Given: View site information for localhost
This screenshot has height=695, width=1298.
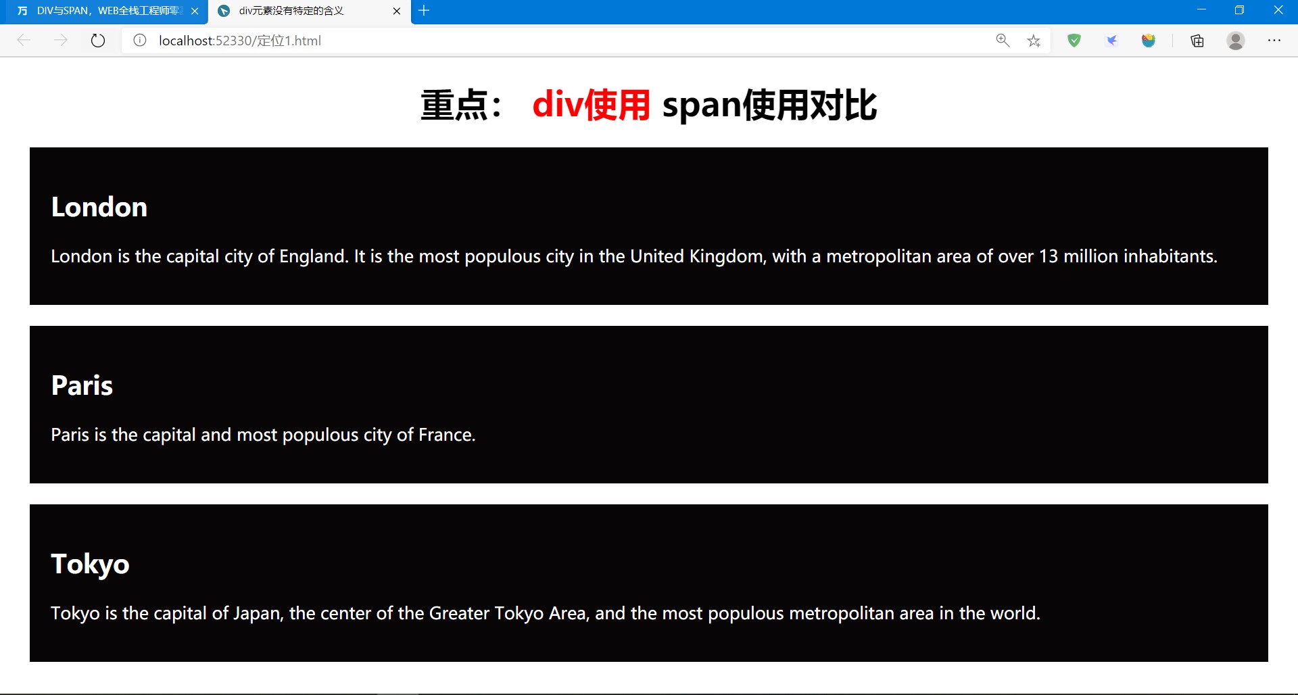Looking at the screenshot, I should (139, 40).
